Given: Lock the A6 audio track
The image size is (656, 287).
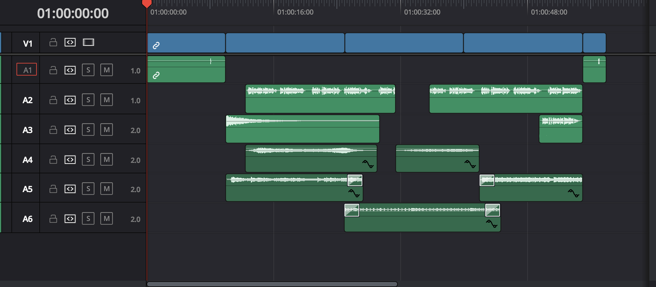Looking at the screenshot, I should coord(53,219).
